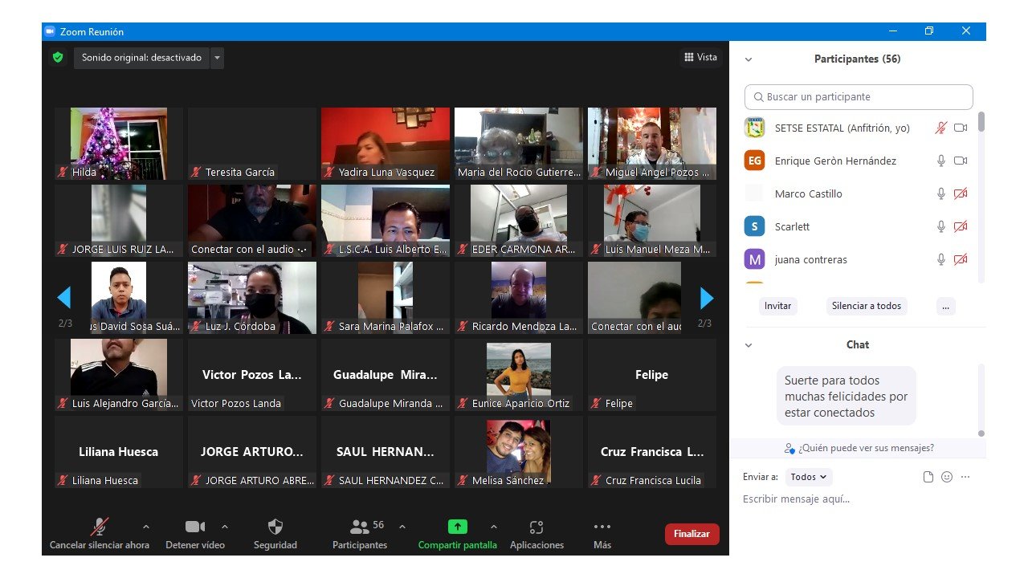Click the Compartir pantalla green icon
The image size is (1028, 578).
point(457,527)
